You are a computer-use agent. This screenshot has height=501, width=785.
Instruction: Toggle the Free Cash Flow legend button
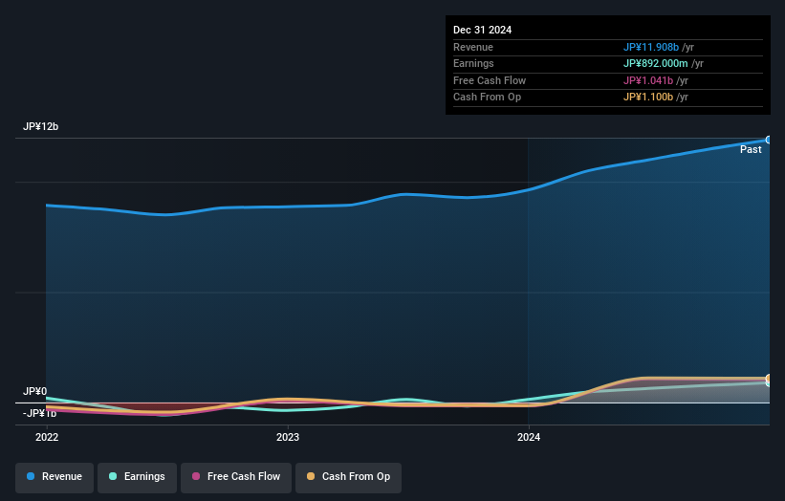point(236,477)
